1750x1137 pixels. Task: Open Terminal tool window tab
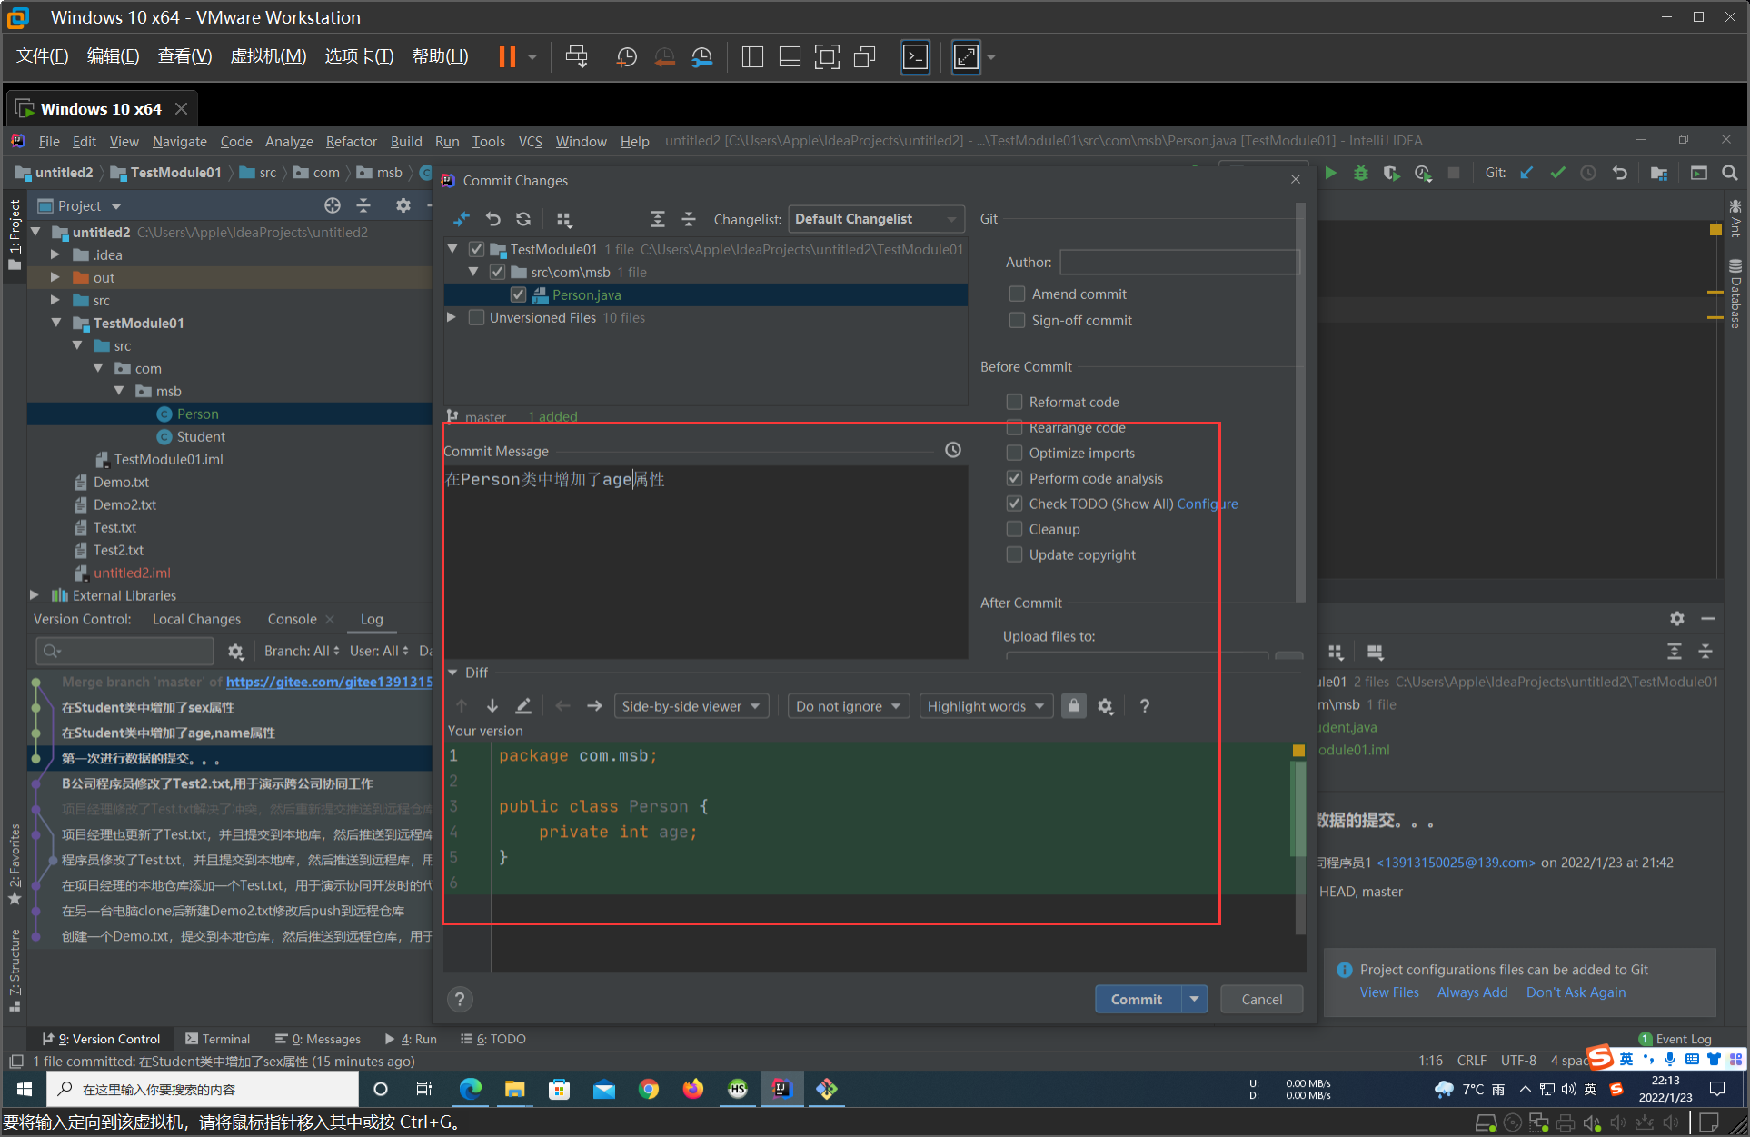click(x=217, y=1039)
